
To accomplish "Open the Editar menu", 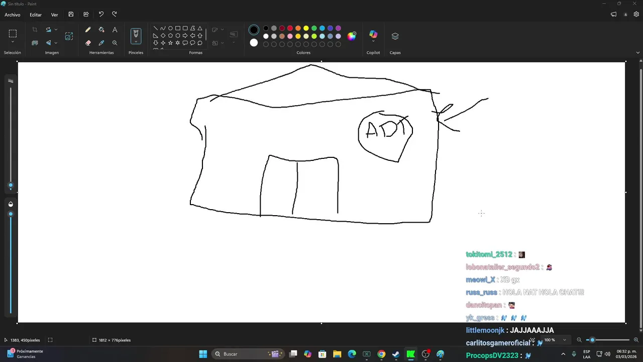I will coord(36,15).
